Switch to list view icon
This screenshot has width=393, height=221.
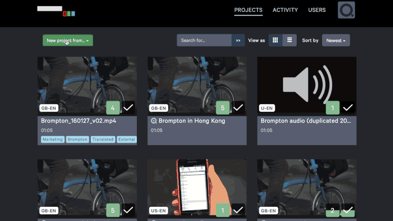289,40
